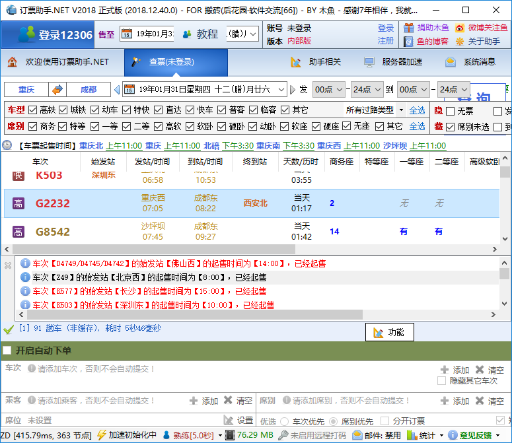Click 添加 to add train 车次
Image resolution: width=512 pixels, height=443 pixels.
[x=455, y=370]
